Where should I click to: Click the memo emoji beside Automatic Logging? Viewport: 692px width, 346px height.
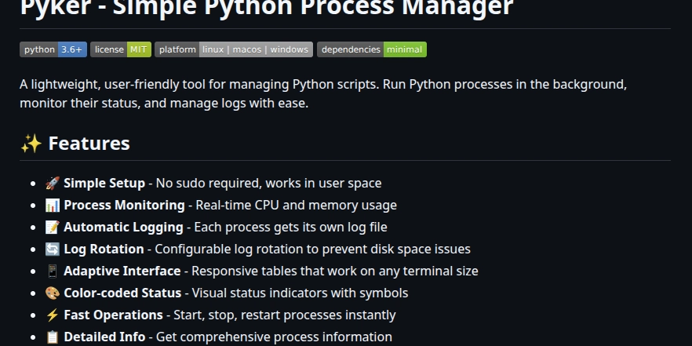click(x=53, y=228)
